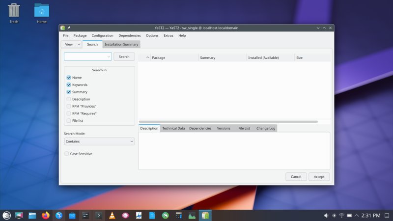Click the package list horizontal scrollbar
The image size is (393, 221).
tap(228, 121)
